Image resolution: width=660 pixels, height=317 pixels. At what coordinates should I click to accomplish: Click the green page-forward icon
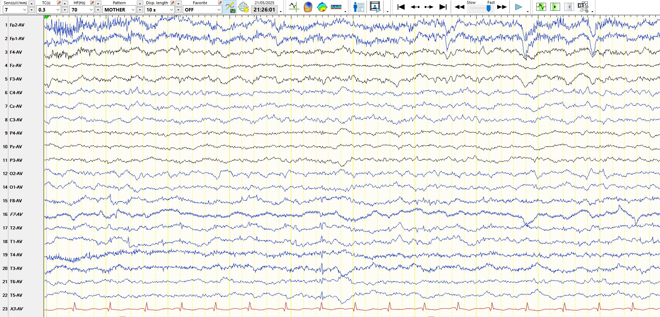coord(555,7)
